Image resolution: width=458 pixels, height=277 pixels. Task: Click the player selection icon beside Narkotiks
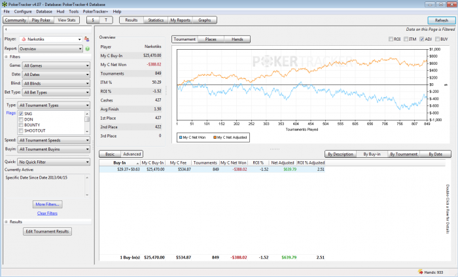pyautogui.click(x=86, y=39)
